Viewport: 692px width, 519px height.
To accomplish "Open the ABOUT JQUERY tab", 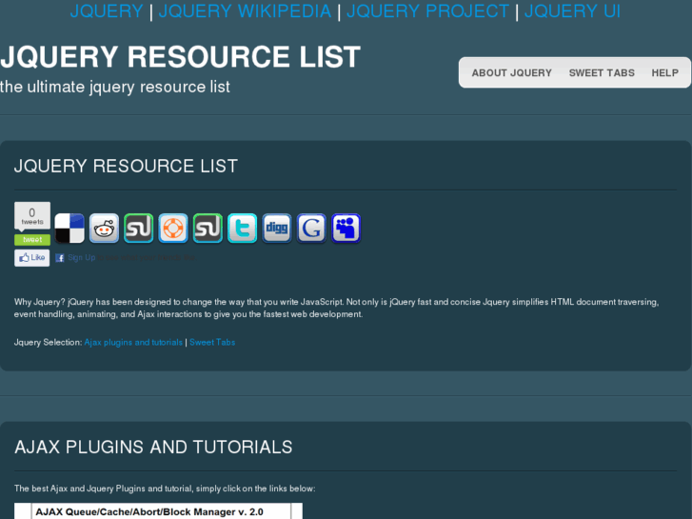I will [511, 73].
